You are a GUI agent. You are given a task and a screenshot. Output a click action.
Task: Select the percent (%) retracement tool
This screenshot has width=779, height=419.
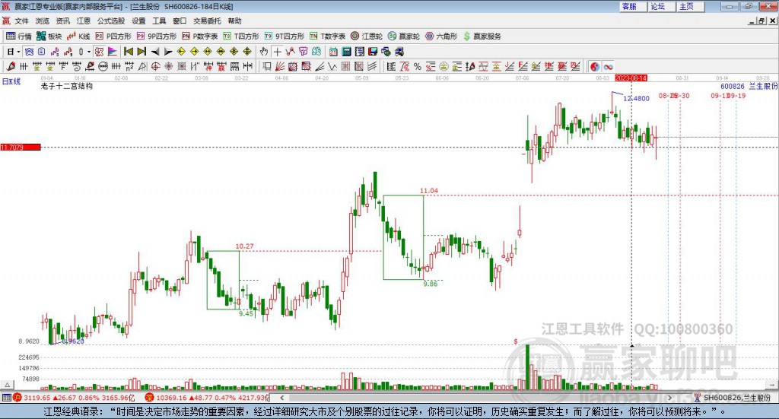(418, 66)
